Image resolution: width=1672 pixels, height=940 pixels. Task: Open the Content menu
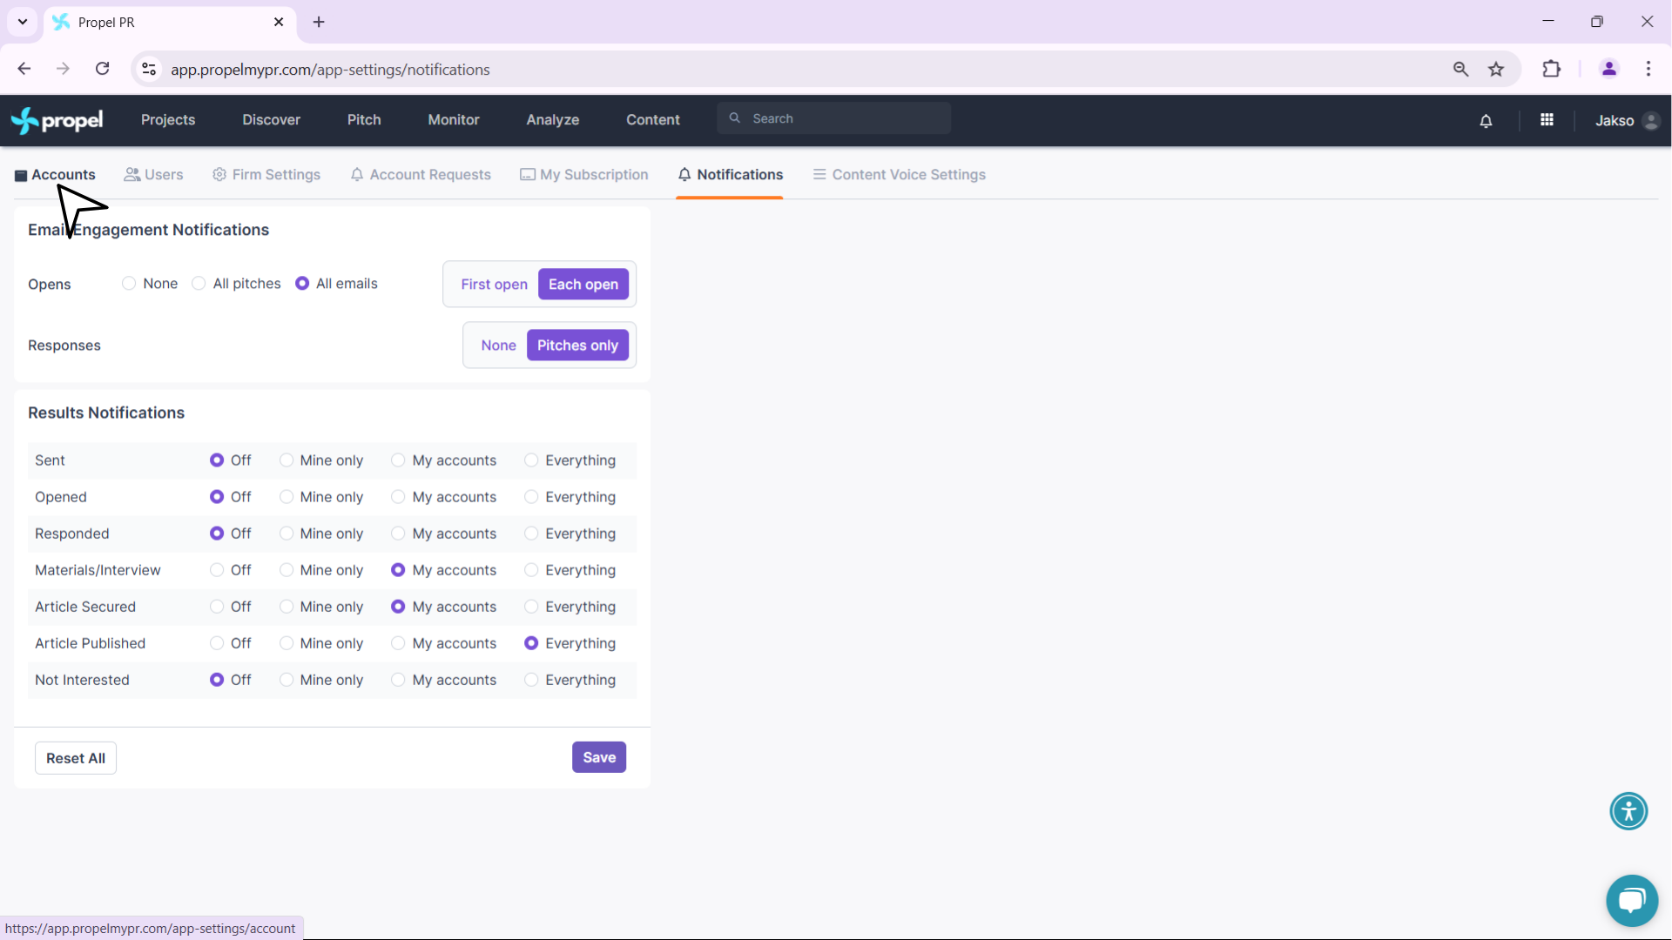tap(653, 120)
